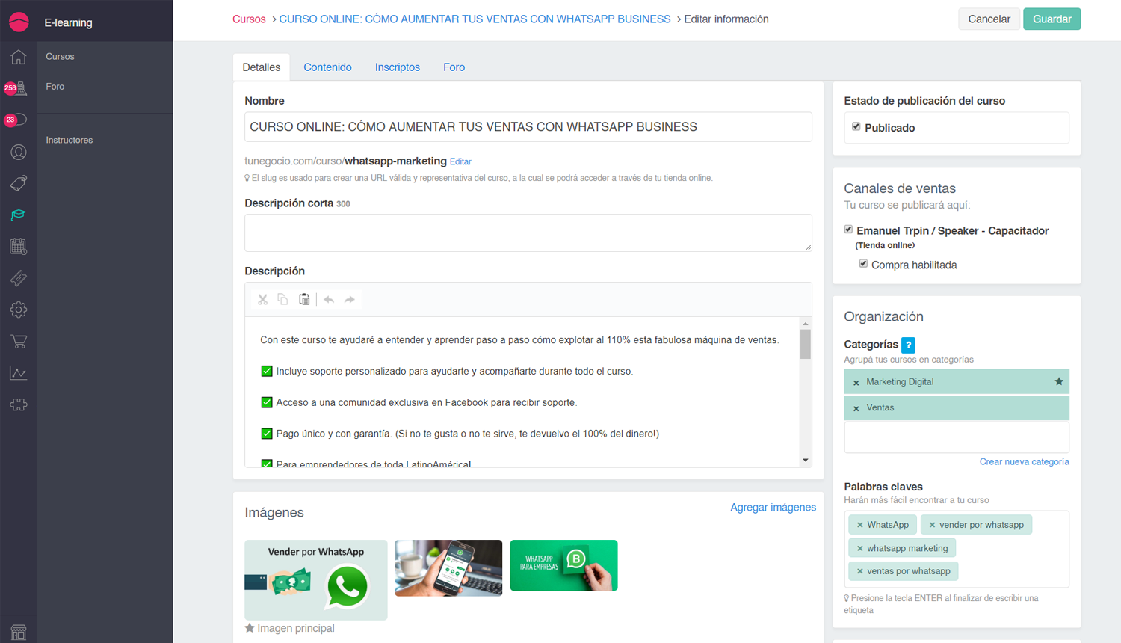Click the description scrollbar up arrow
The width and height of the screenshot is (1121, 643).
pyautogui.click(x=805, y=324)
